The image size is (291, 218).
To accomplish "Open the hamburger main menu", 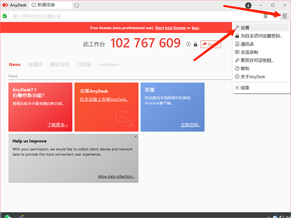I will [285, 16].
